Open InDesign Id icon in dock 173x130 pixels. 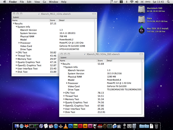pos(90,126)
